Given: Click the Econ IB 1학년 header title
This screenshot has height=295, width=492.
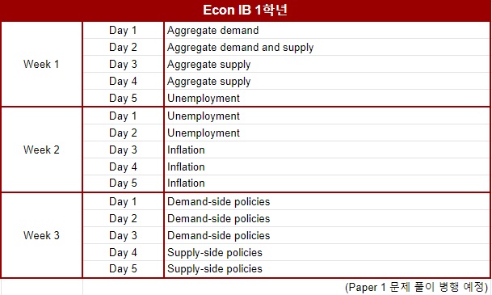Looking at the screenshot, I should click(245, 10).
